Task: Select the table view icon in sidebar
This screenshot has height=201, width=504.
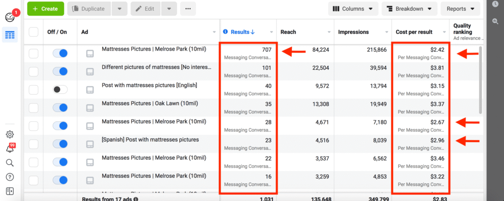Action: 10,35
